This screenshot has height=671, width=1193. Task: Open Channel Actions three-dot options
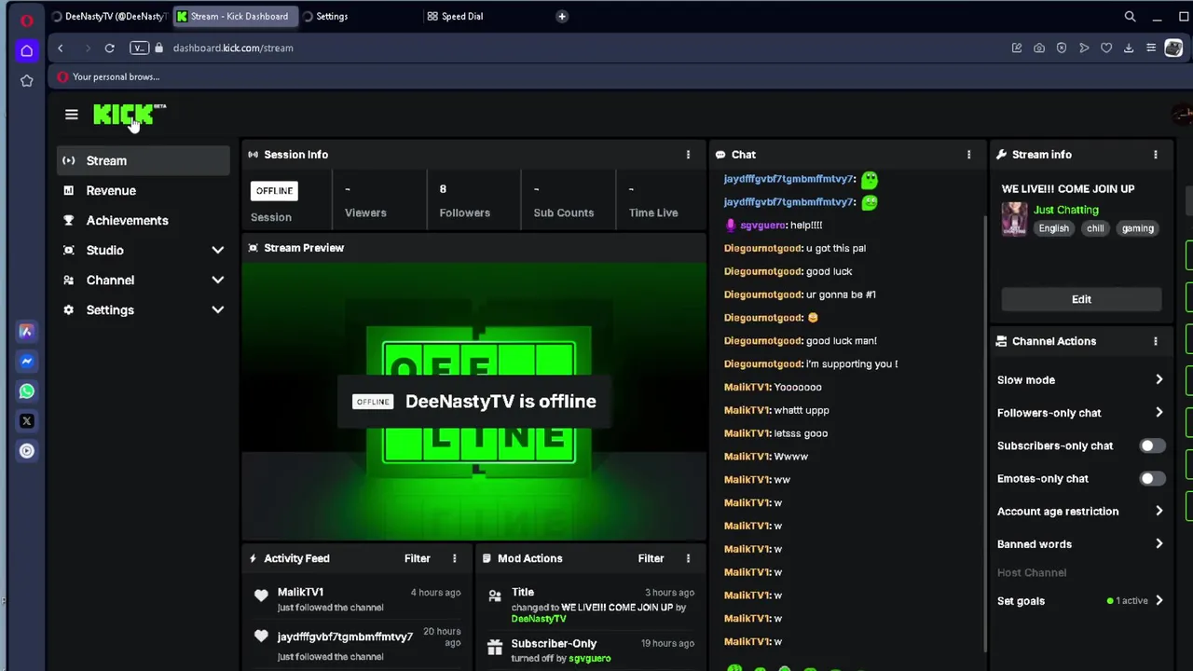coord(1156,341)
